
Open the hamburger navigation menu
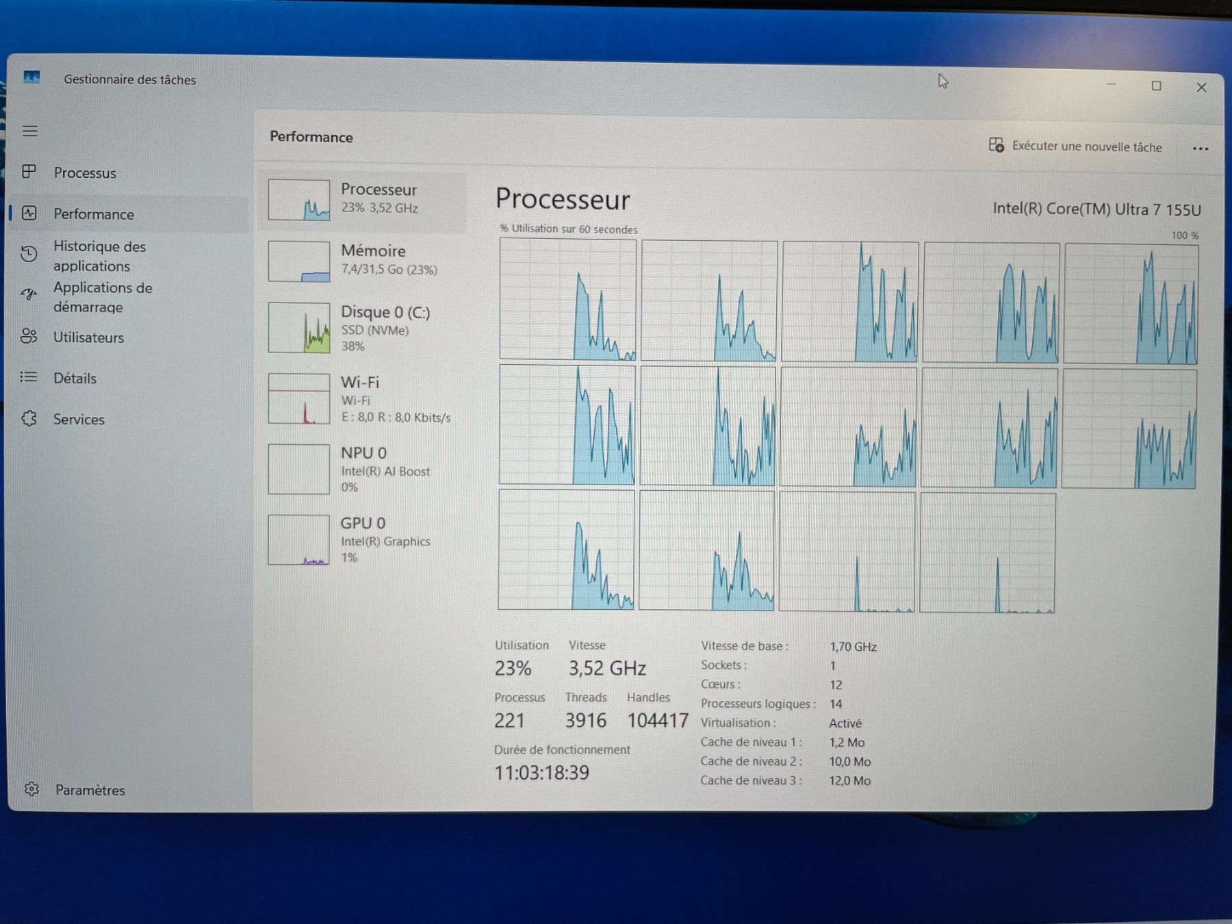coord(29,131)
